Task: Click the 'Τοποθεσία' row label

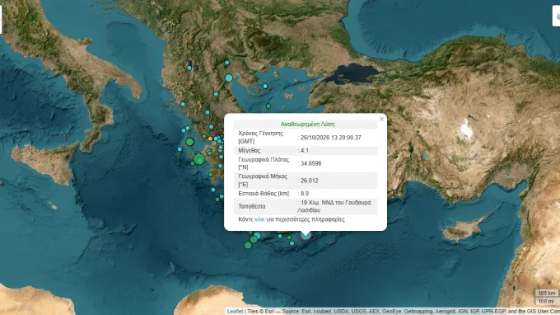Action: (x=252, y=206)
